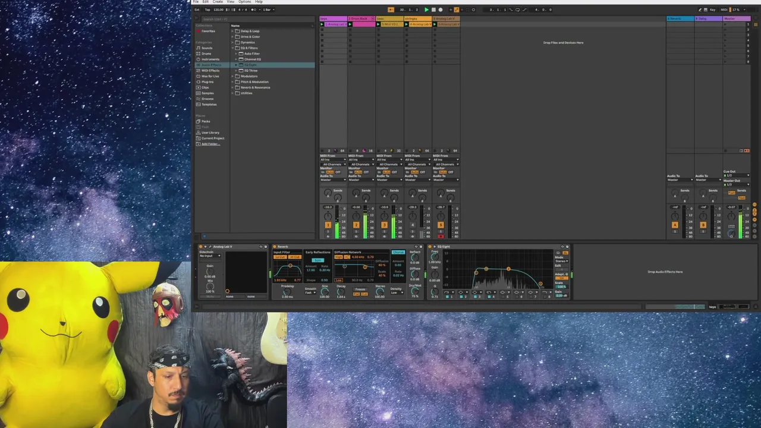The image size is (761, 428).
Task: Start playback with the green Play button
Action: pyautogui.click(x=426, y=10)
